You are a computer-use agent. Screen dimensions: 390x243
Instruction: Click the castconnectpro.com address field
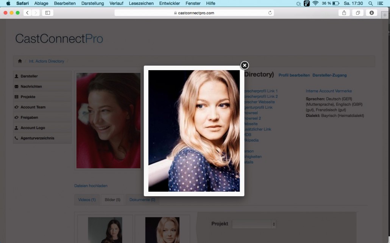click(194, 13)
